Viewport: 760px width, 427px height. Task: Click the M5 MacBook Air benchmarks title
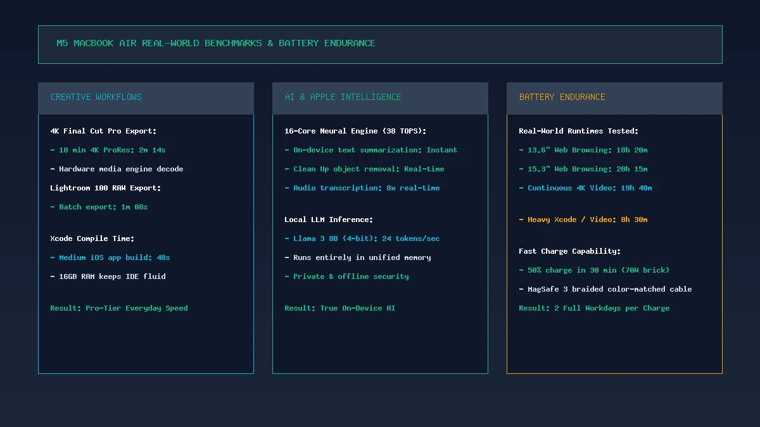click(216, 43)
